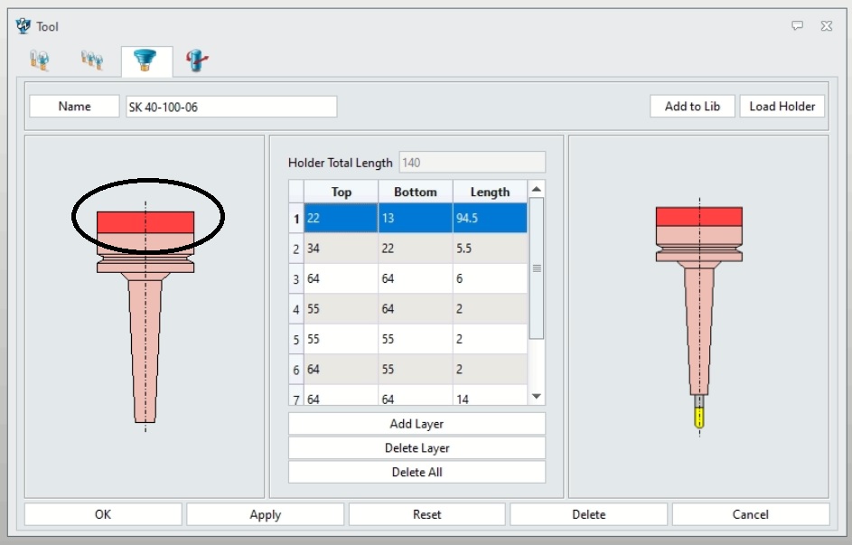Apply the holder changes
Image resolution: width=852 pixels, height=545 pixels.
[265, 514]
